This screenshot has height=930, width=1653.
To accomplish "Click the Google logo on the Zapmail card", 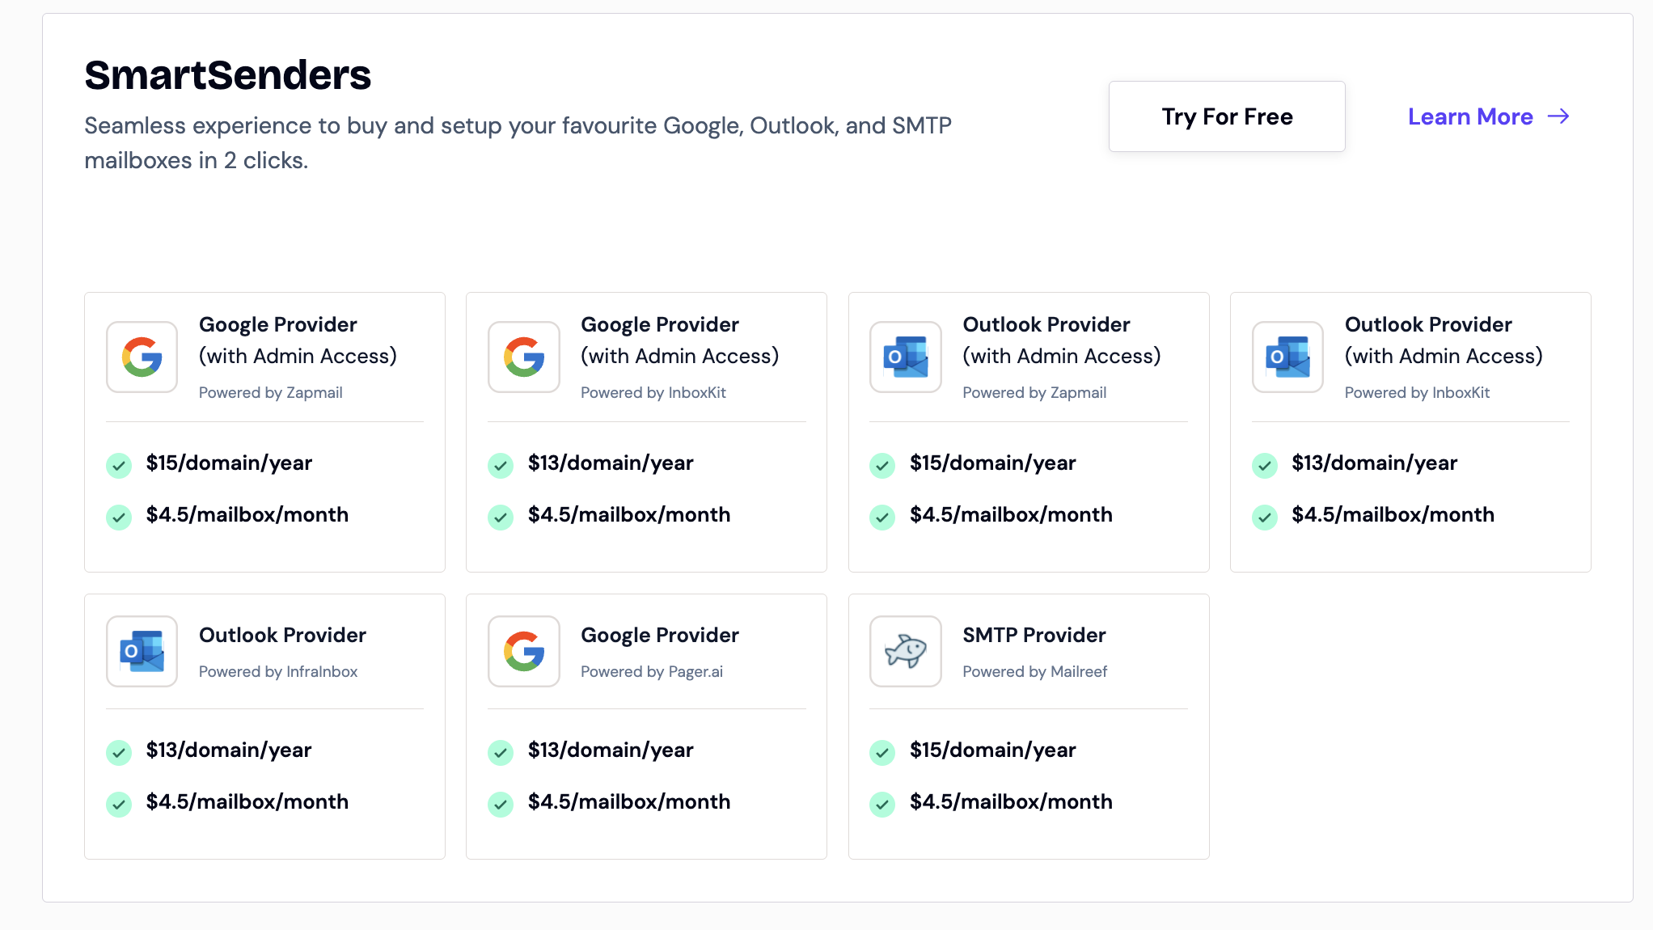I will (x=142, y=357).
